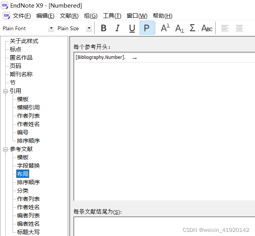Select 作者姓名 under 引用
Screen dimensions: 255x236
pos(28,124)
